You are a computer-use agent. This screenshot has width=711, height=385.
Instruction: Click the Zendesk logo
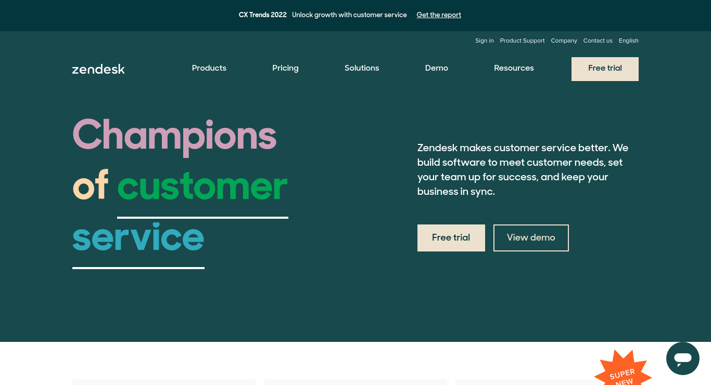click(98, 69)
